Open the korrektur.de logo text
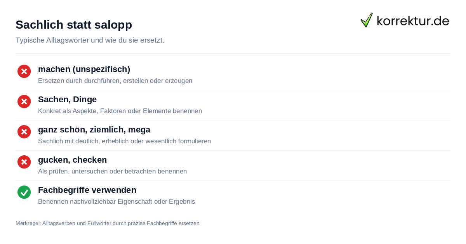Viewport: 466px width, 244px height. 413,21
